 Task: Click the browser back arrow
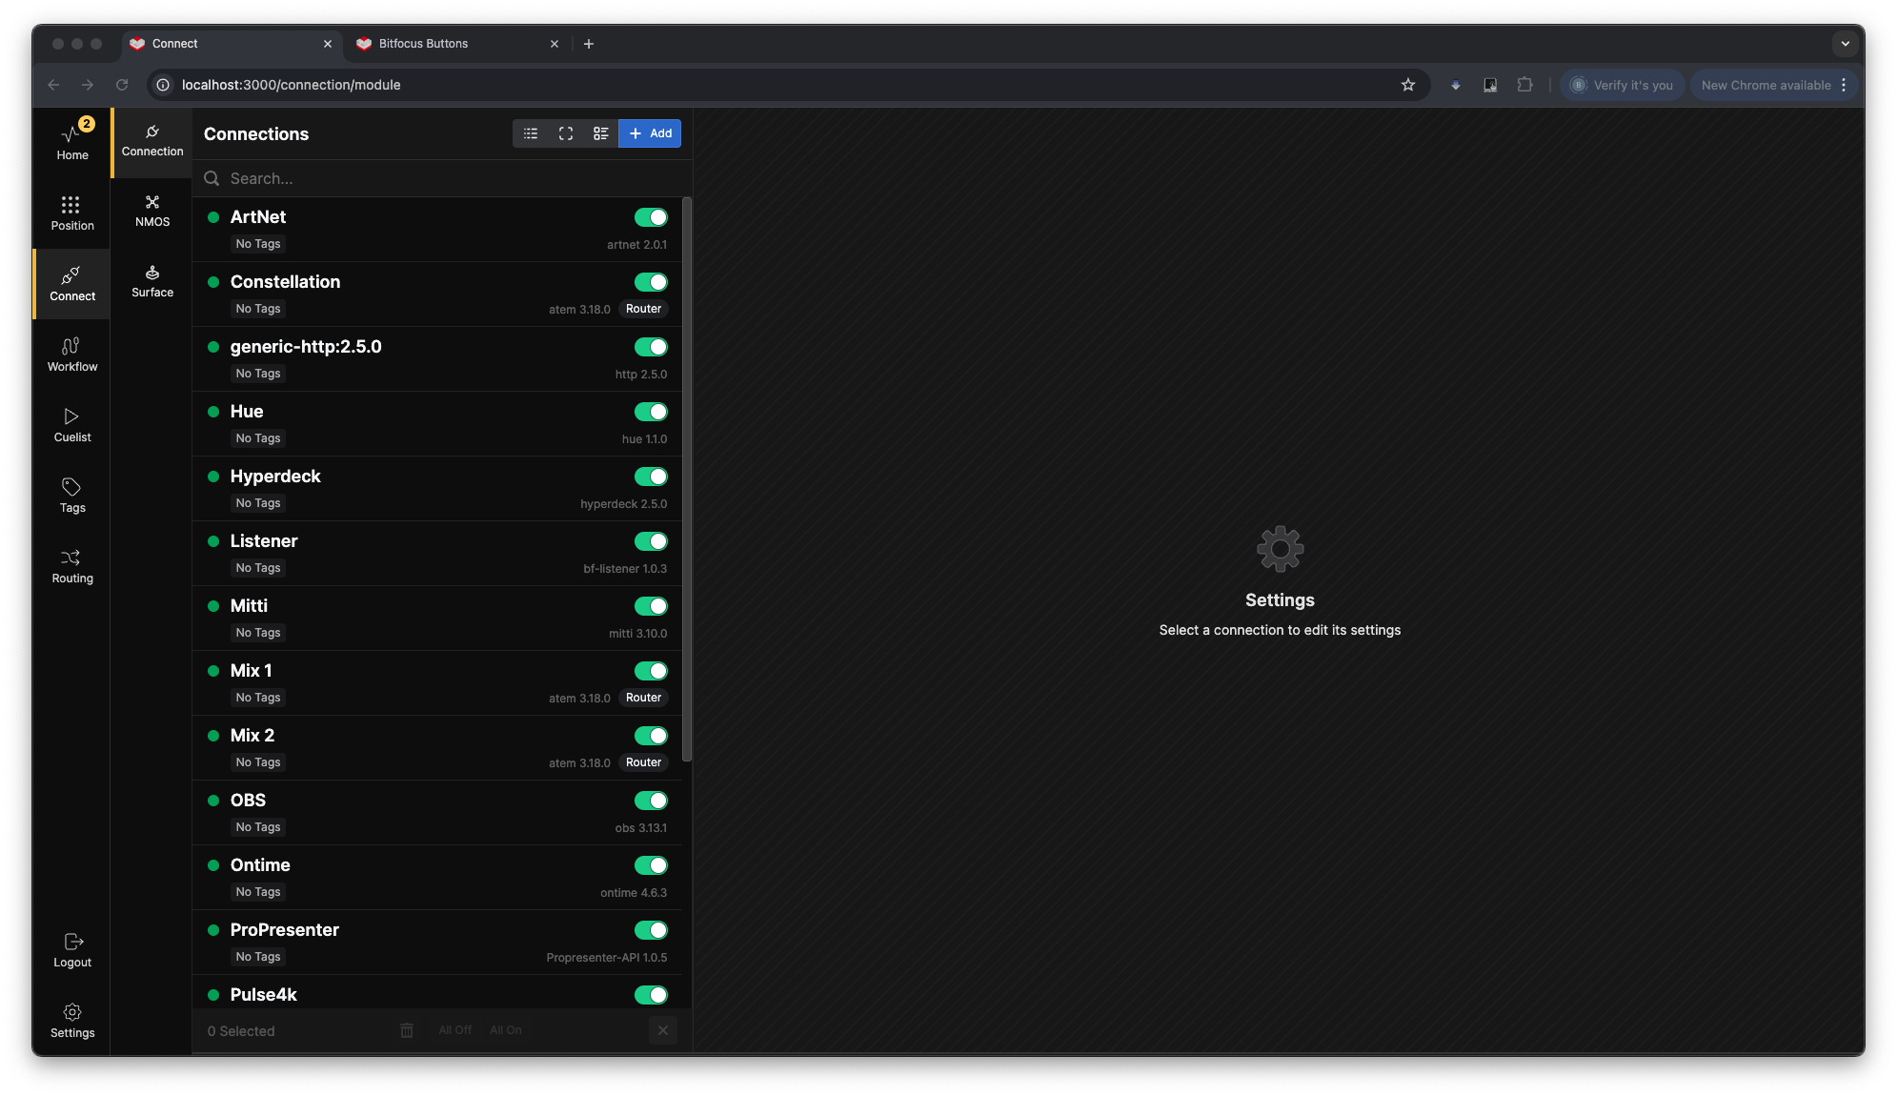53,85
